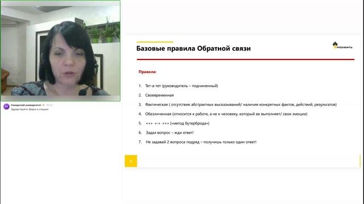
Task: Click the Роснефть logo on the slide
Action: tap(342, 45)
